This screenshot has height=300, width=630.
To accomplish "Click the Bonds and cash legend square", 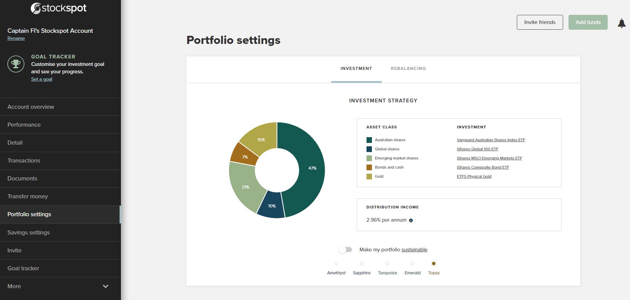I will [369, 167].
